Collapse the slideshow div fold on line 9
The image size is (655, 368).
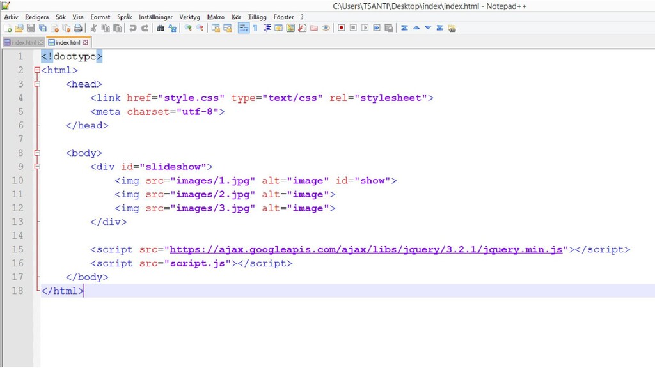click(x=37, y=167)
